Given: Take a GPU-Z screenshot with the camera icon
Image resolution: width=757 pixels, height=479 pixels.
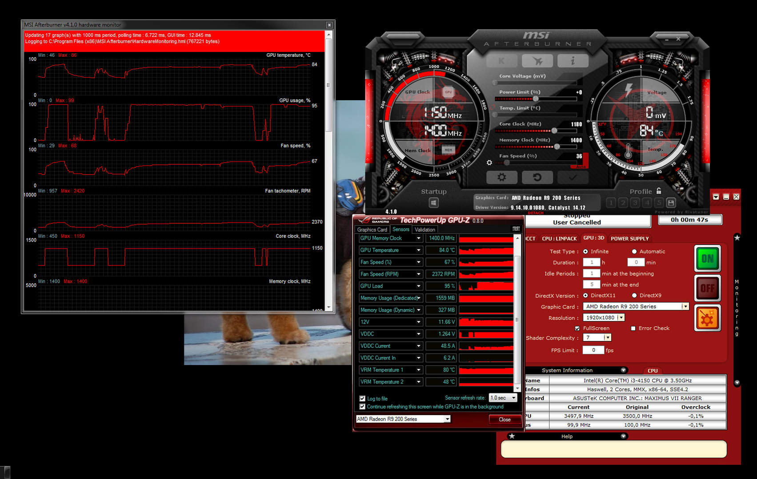Looking at the screenshot, I should [516, 229].
